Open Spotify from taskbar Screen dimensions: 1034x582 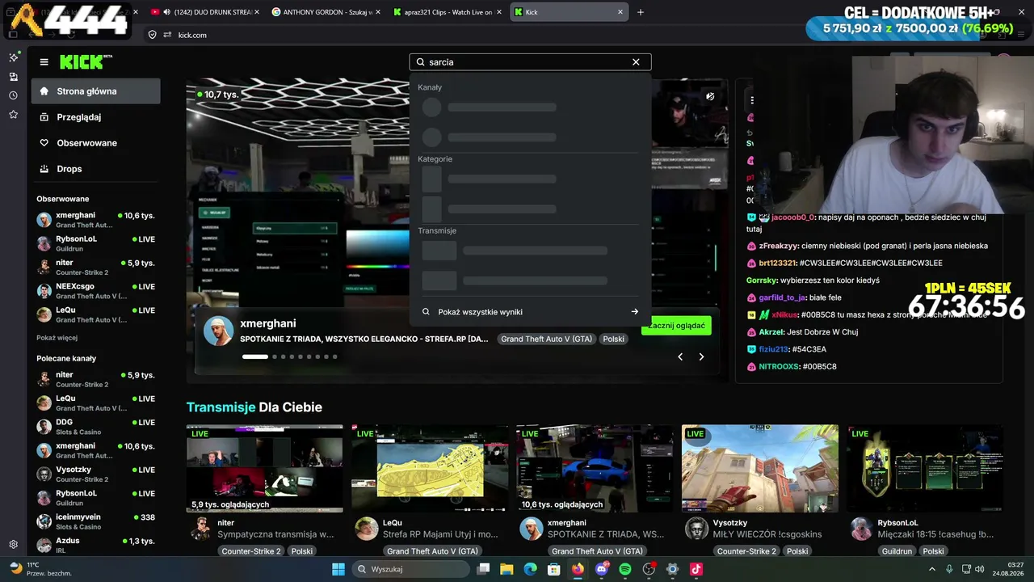(x=625, y=569)
